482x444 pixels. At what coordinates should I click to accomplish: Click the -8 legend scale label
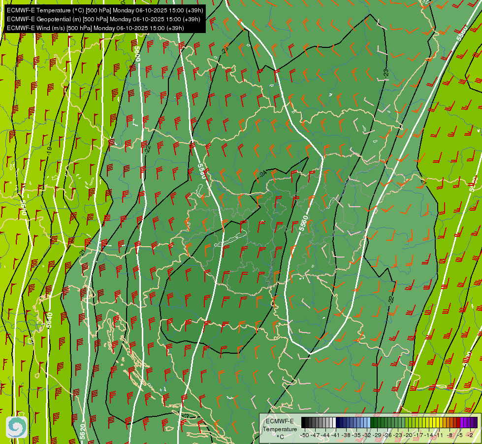click(450, 435)
